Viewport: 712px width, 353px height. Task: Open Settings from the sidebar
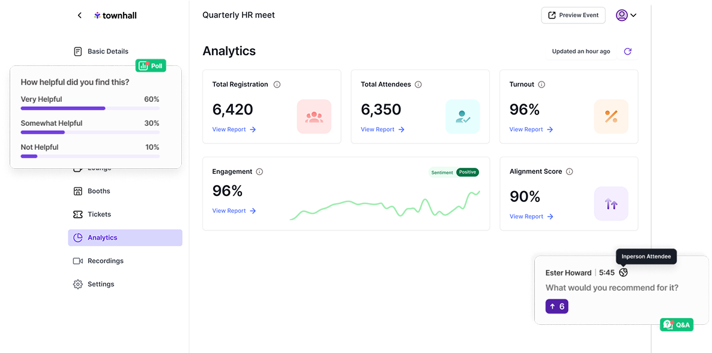click(100, 284)
